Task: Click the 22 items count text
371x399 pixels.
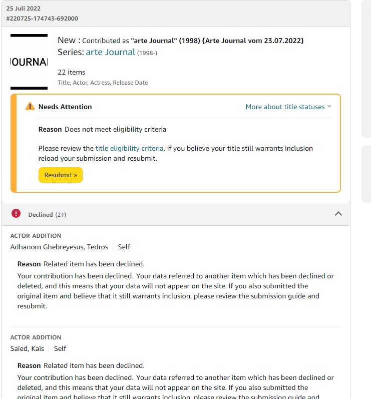Action: [x=72, y=72]
